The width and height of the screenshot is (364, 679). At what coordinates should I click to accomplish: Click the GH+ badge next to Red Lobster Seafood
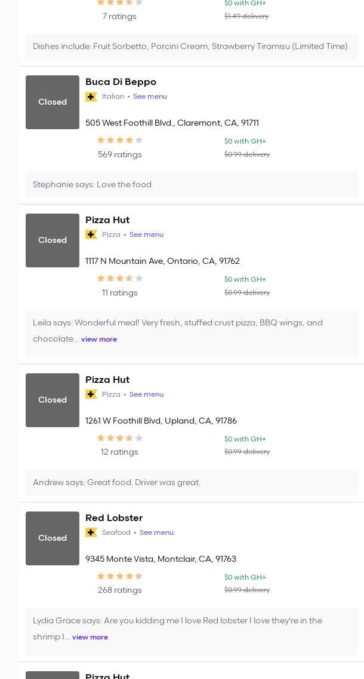tap(91, 532)
